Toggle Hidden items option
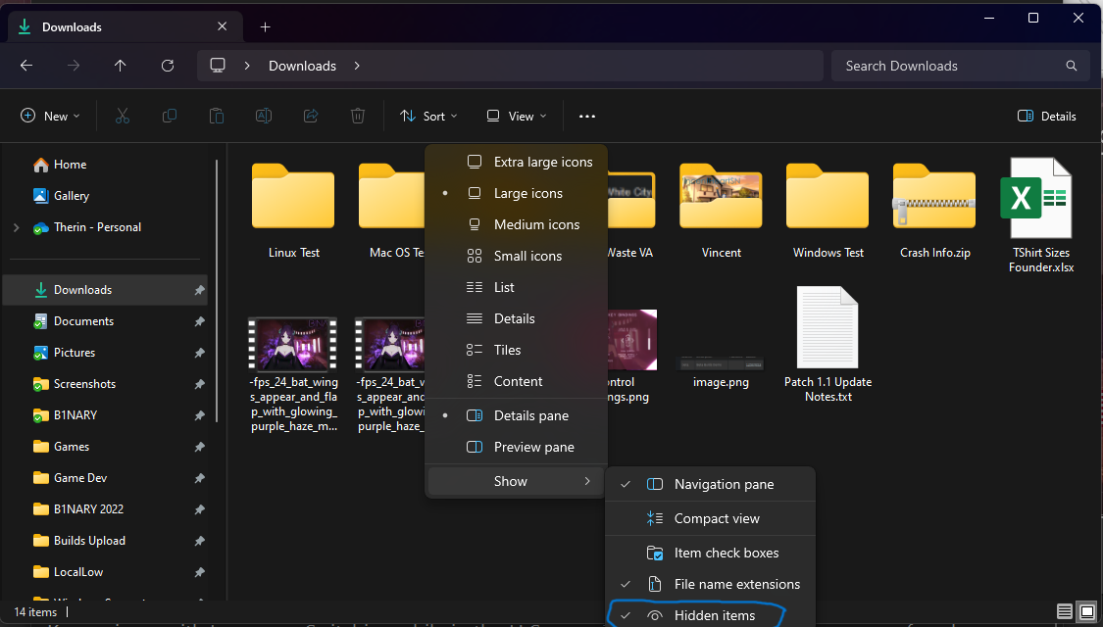 tap(711, 616)
